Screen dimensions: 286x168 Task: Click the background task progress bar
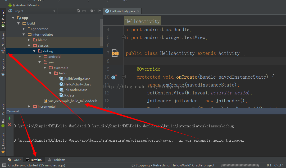pyautogui.click(x=240, y=165)
